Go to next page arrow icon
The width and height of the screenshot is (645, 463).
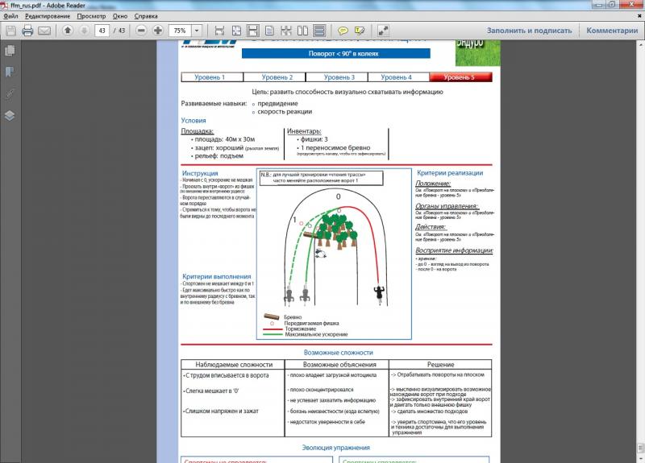pyautogui.click(x=84, y=31)
